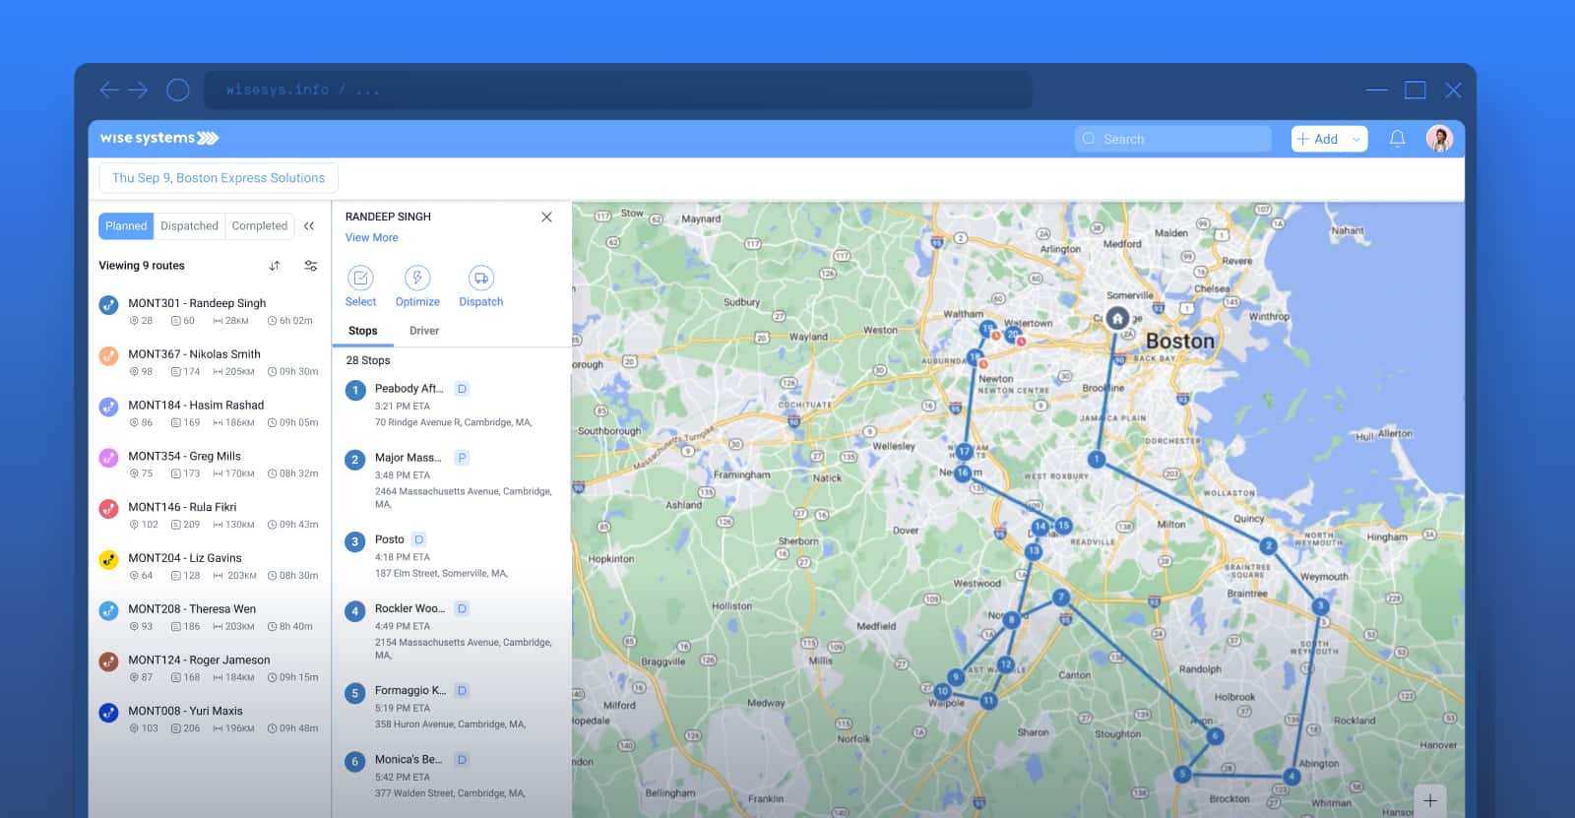The height and width of the screenshot is (818, 1575).
Task: Click the browser reload circle
Action: pos(178,90)
